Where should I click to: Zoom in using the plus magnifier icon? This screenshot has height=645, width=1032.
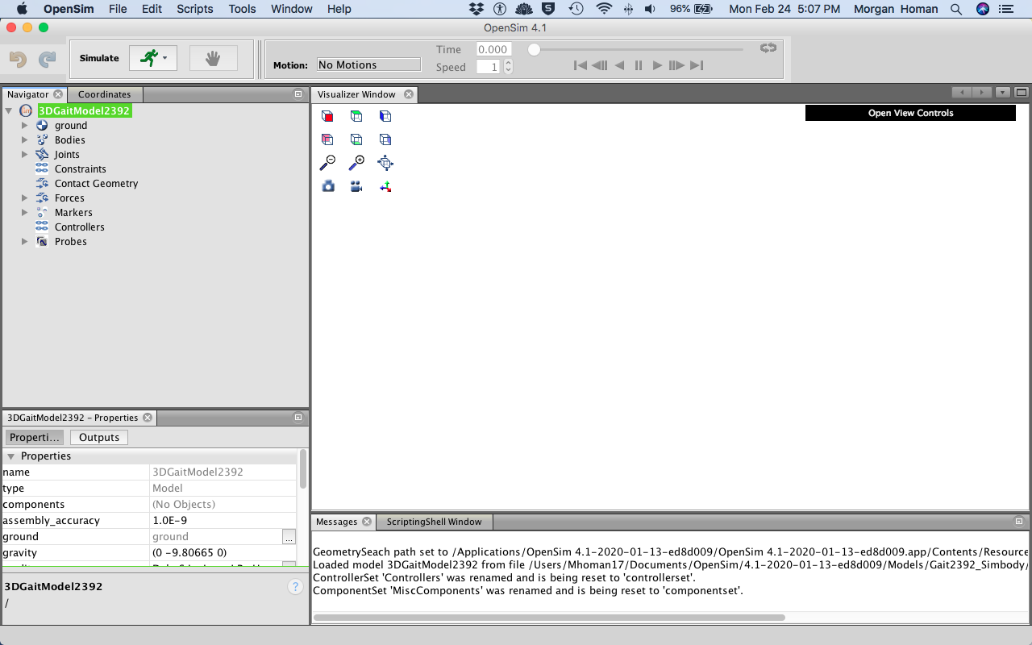(356, 163)
